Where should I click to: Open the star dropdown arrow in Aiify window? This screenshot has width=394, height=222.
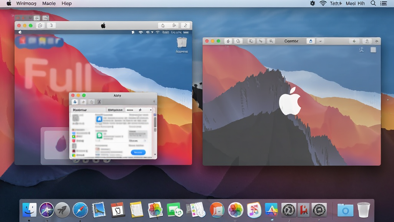150,110
